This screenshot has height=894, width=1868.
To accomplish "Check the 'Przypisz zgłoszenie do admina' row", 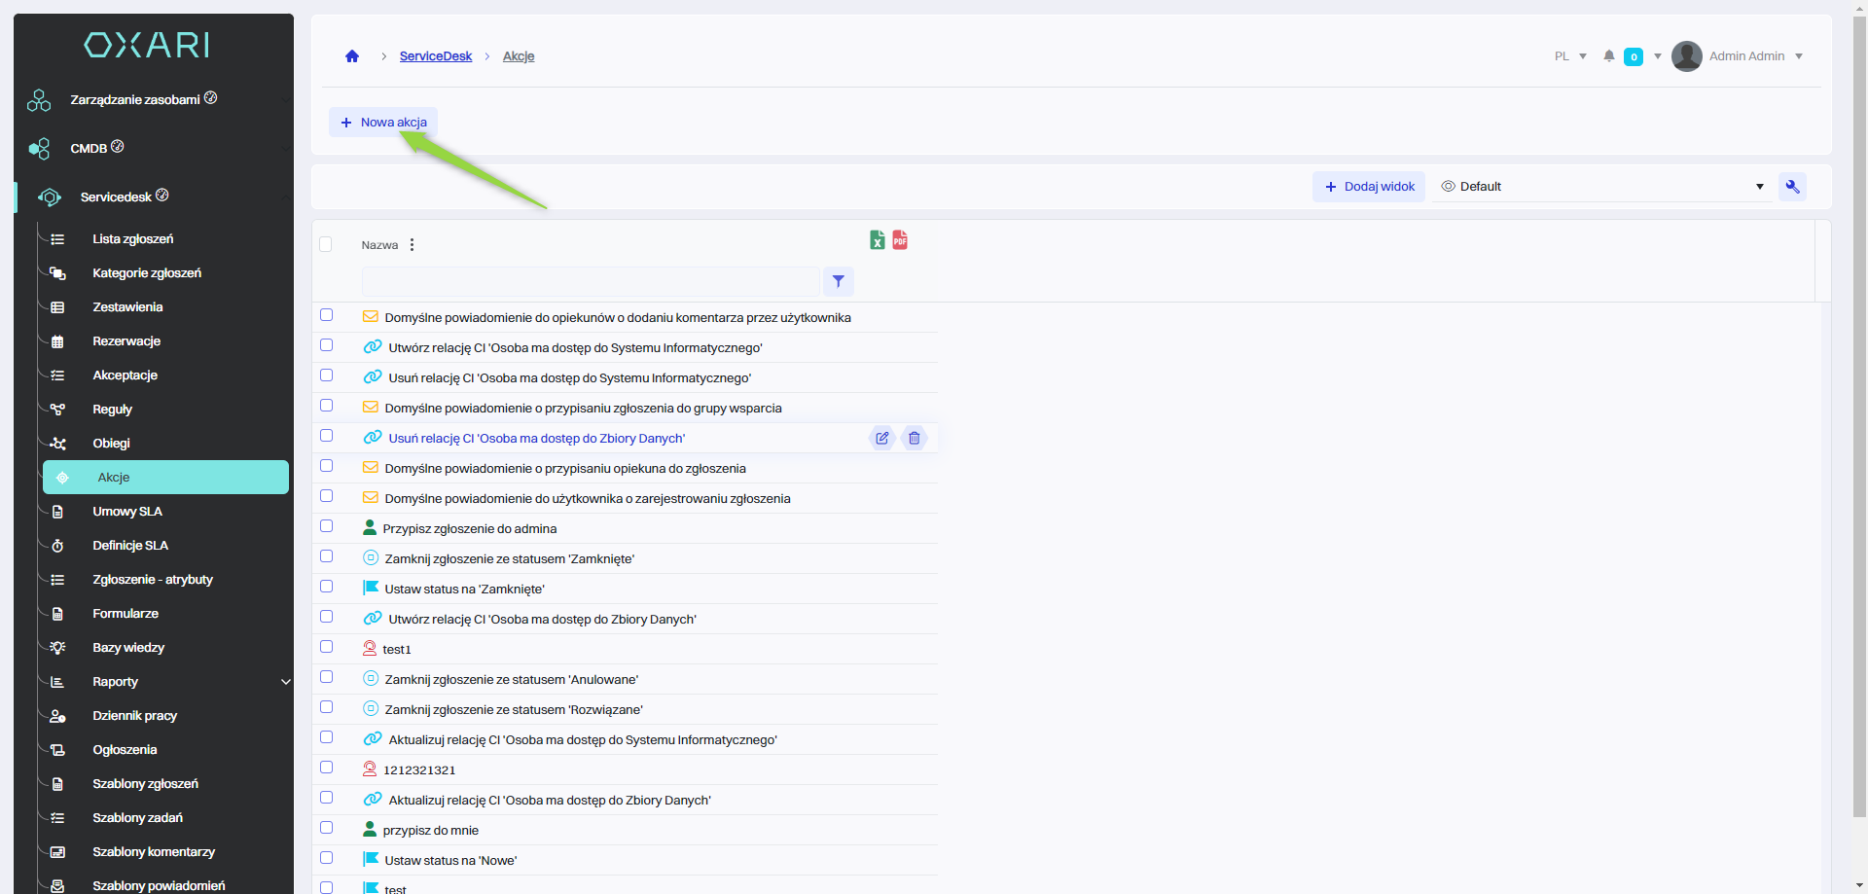I will (x=327, y=526).
